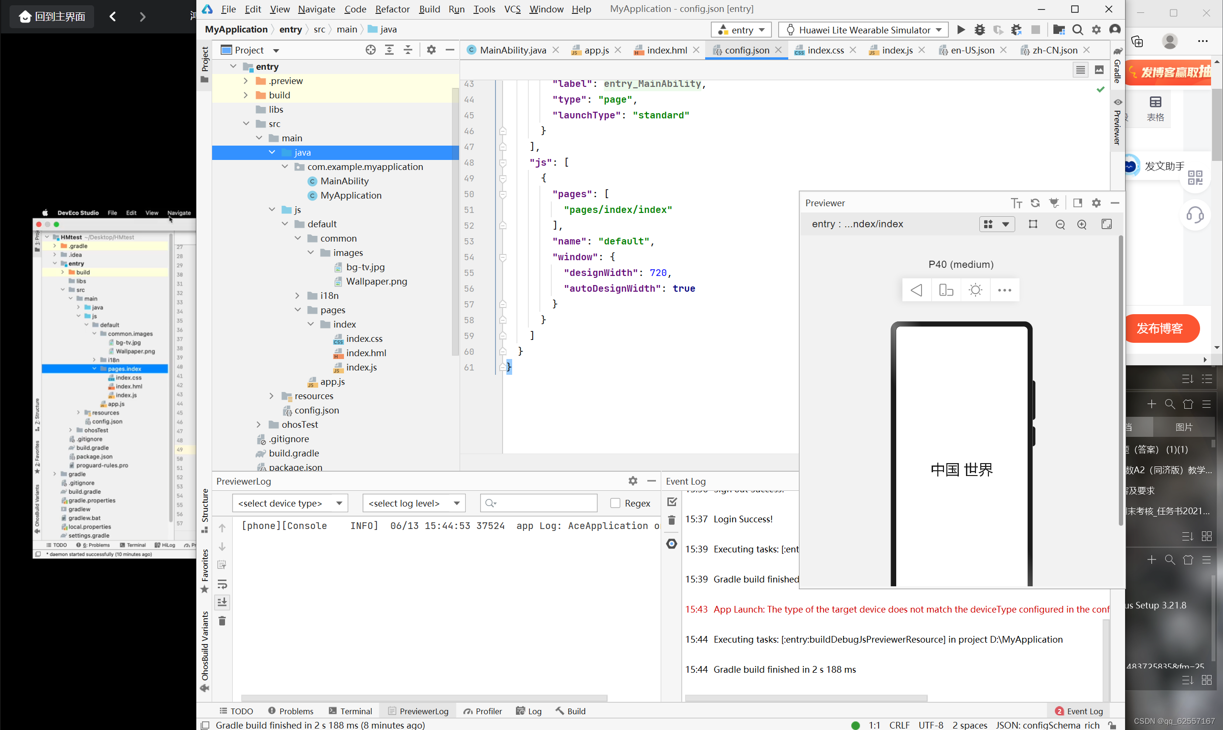Click the search magnifier icon in top toolbar

click(1077, 30)
